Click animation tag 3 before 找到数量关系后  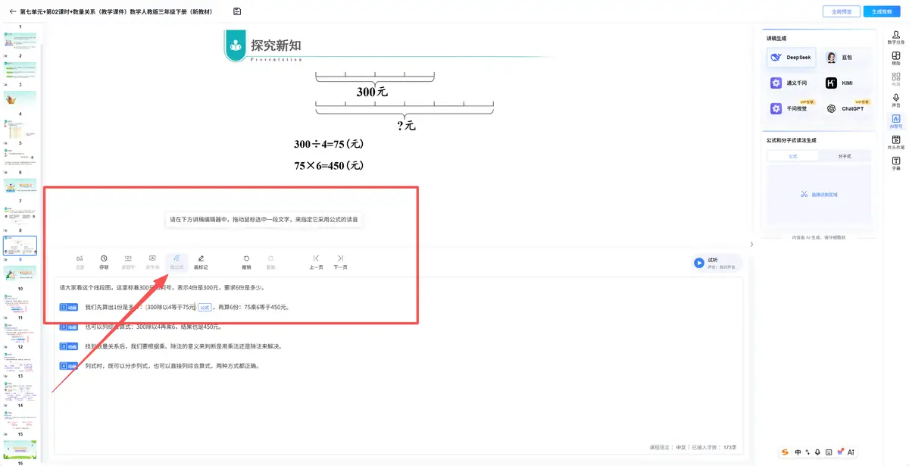70,346
